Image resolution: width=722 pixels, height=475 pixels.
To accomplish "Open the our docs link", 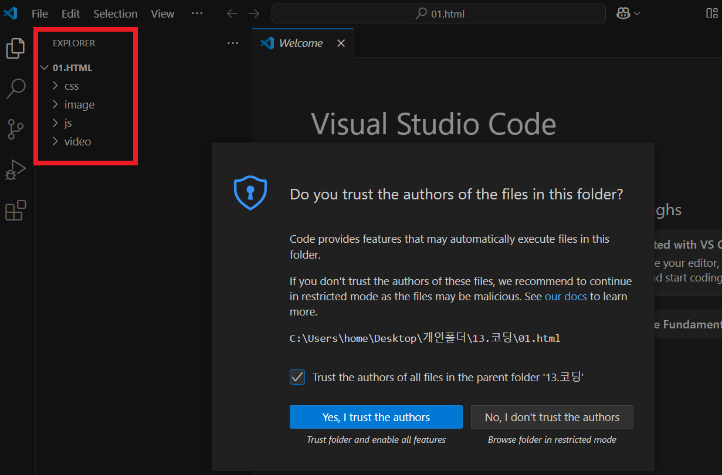I will tap(565, 296).
